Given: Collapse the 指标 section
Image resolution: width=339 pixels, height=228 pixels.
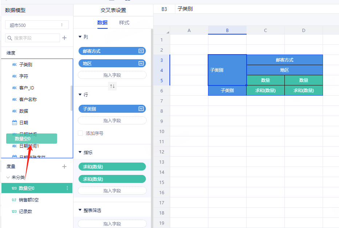Looking at the screenshot, I should pos(80,153).
